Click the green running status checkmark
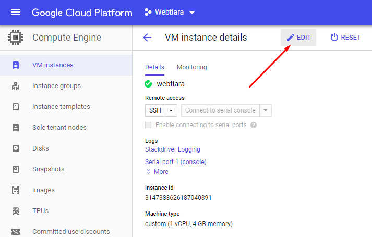The image size is (372, 237). (x=148, y=84)
